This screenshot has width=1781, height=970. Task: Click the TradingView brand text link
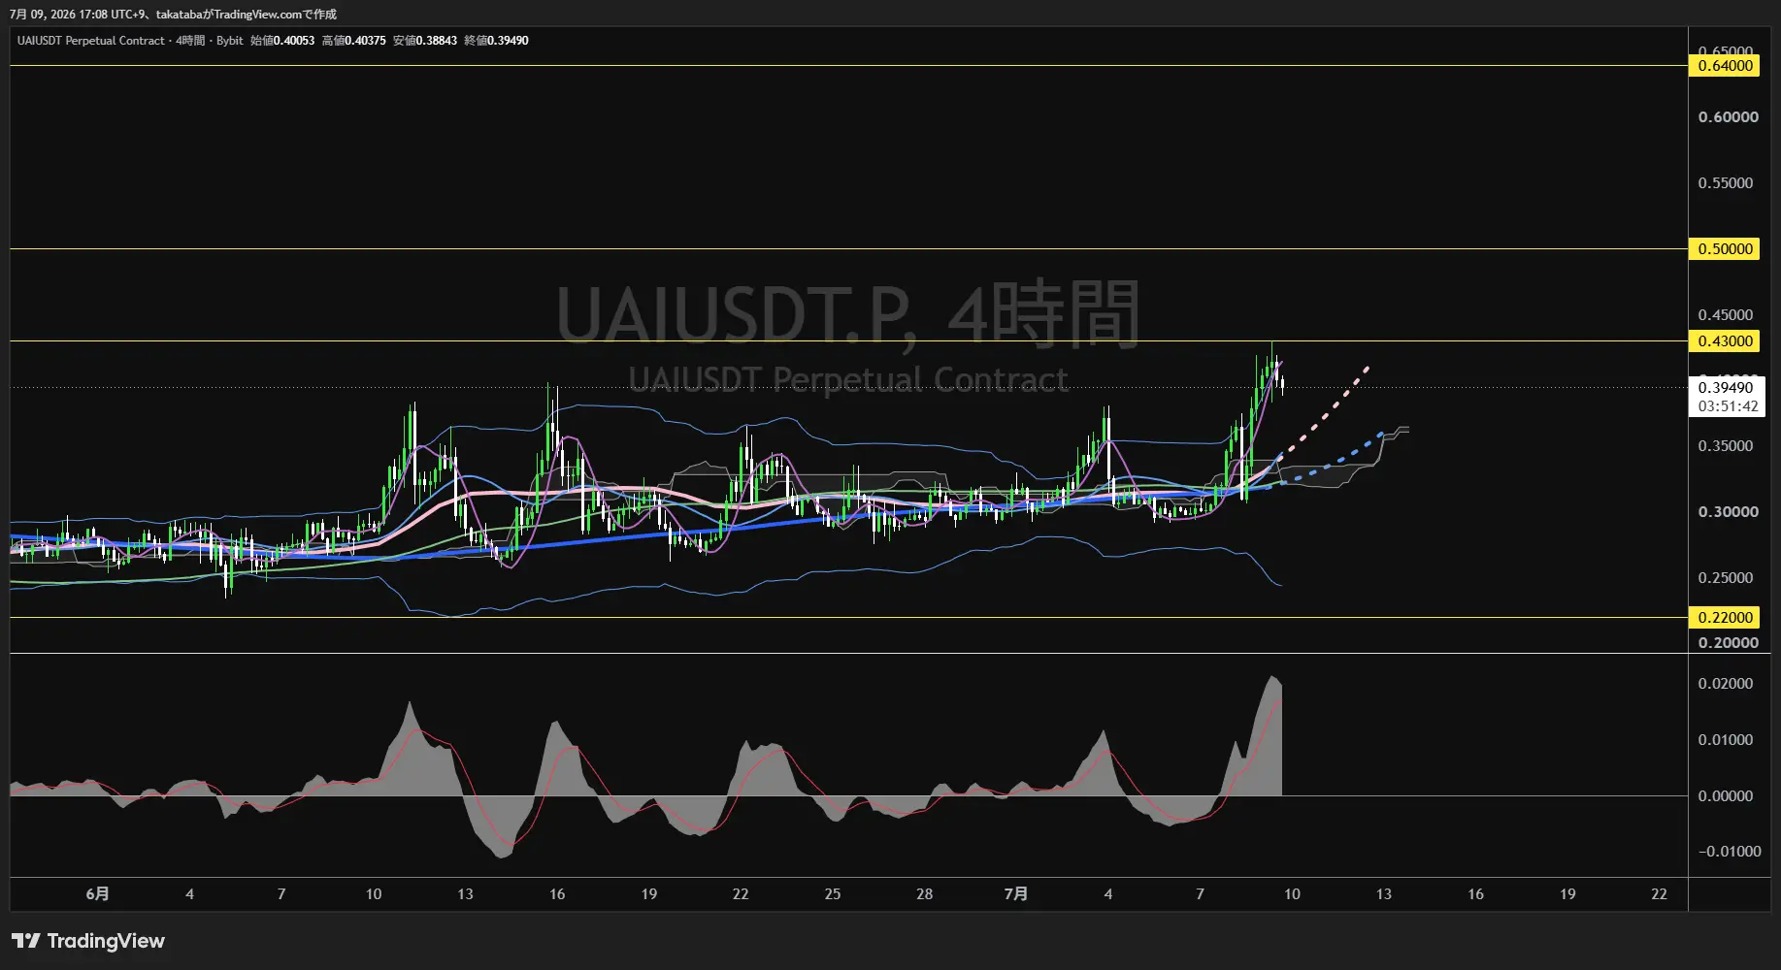click(106, 941)
